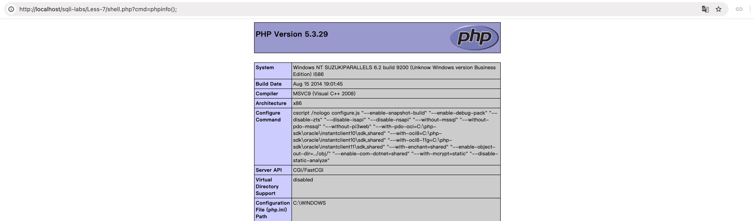This screenshot has width=754, height=221.
Task: Bookmark this page with the star icon
Action: [718, 9]
